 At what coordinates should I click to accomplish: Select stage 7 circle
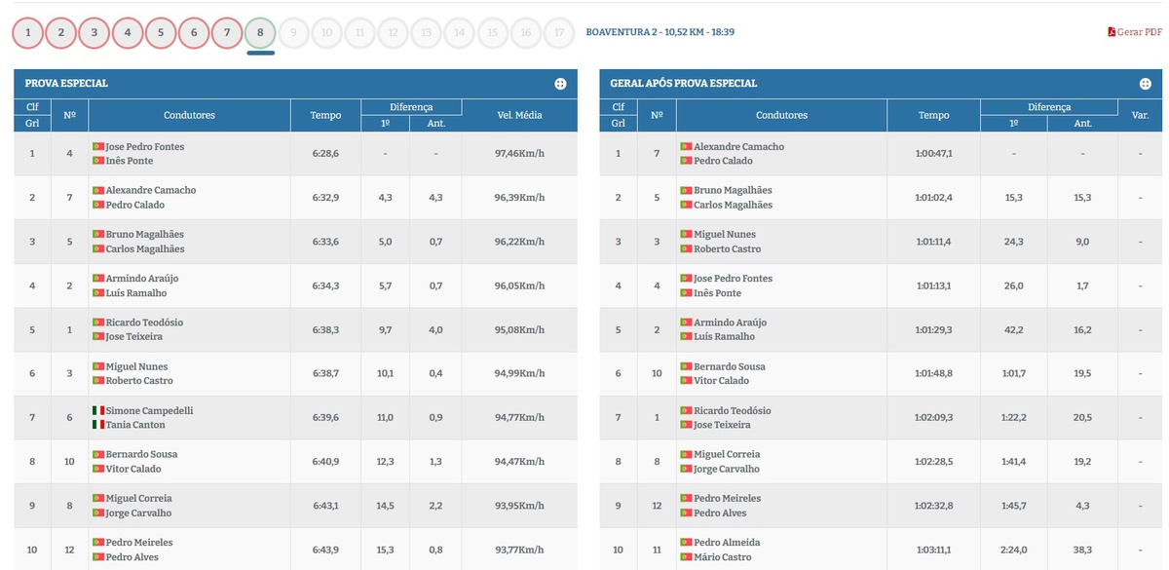tap(227, 32)
